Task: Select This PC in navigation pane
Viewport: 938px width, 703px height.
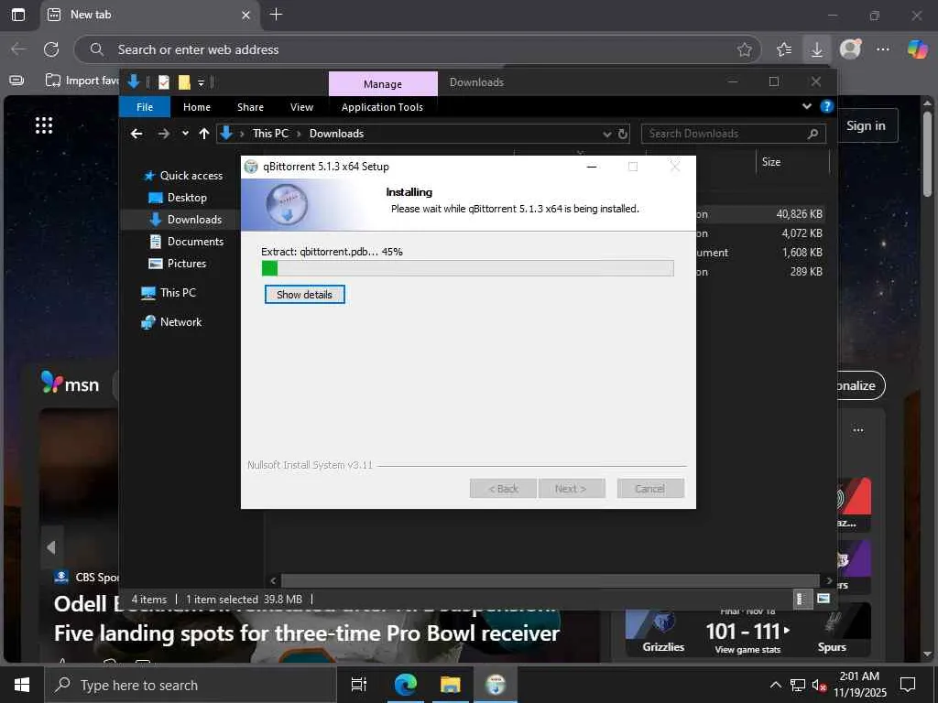Action: [x=169, y=292]
